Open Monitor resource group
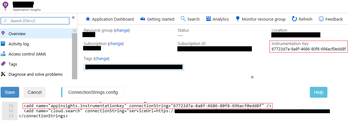Viewport: 349px width, 123px height. [261, 19]
